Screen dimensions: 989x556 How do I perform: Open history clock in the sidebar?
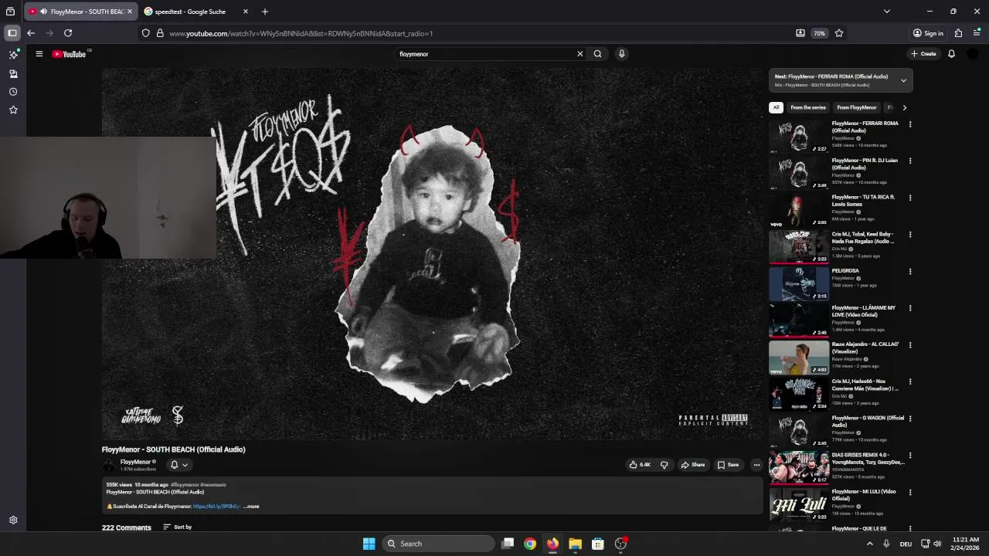[x=13, y=92]
